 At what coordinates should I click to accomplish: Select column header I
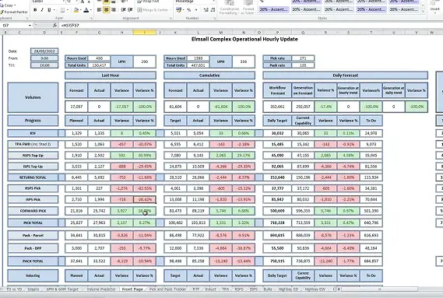pos(144,33)
